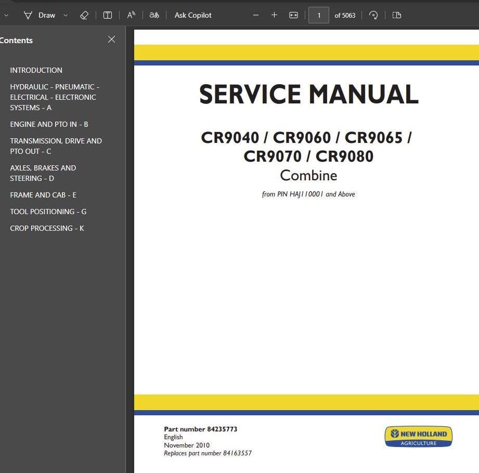Click the 'from PIN HAJ110001 and Above' text
This screenshot has width=479, height=473.
(x=308, y=194)
